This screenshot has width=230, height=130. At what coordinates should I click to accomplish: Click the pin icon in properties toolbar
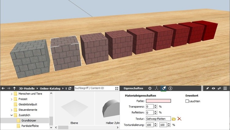[207, 88]
